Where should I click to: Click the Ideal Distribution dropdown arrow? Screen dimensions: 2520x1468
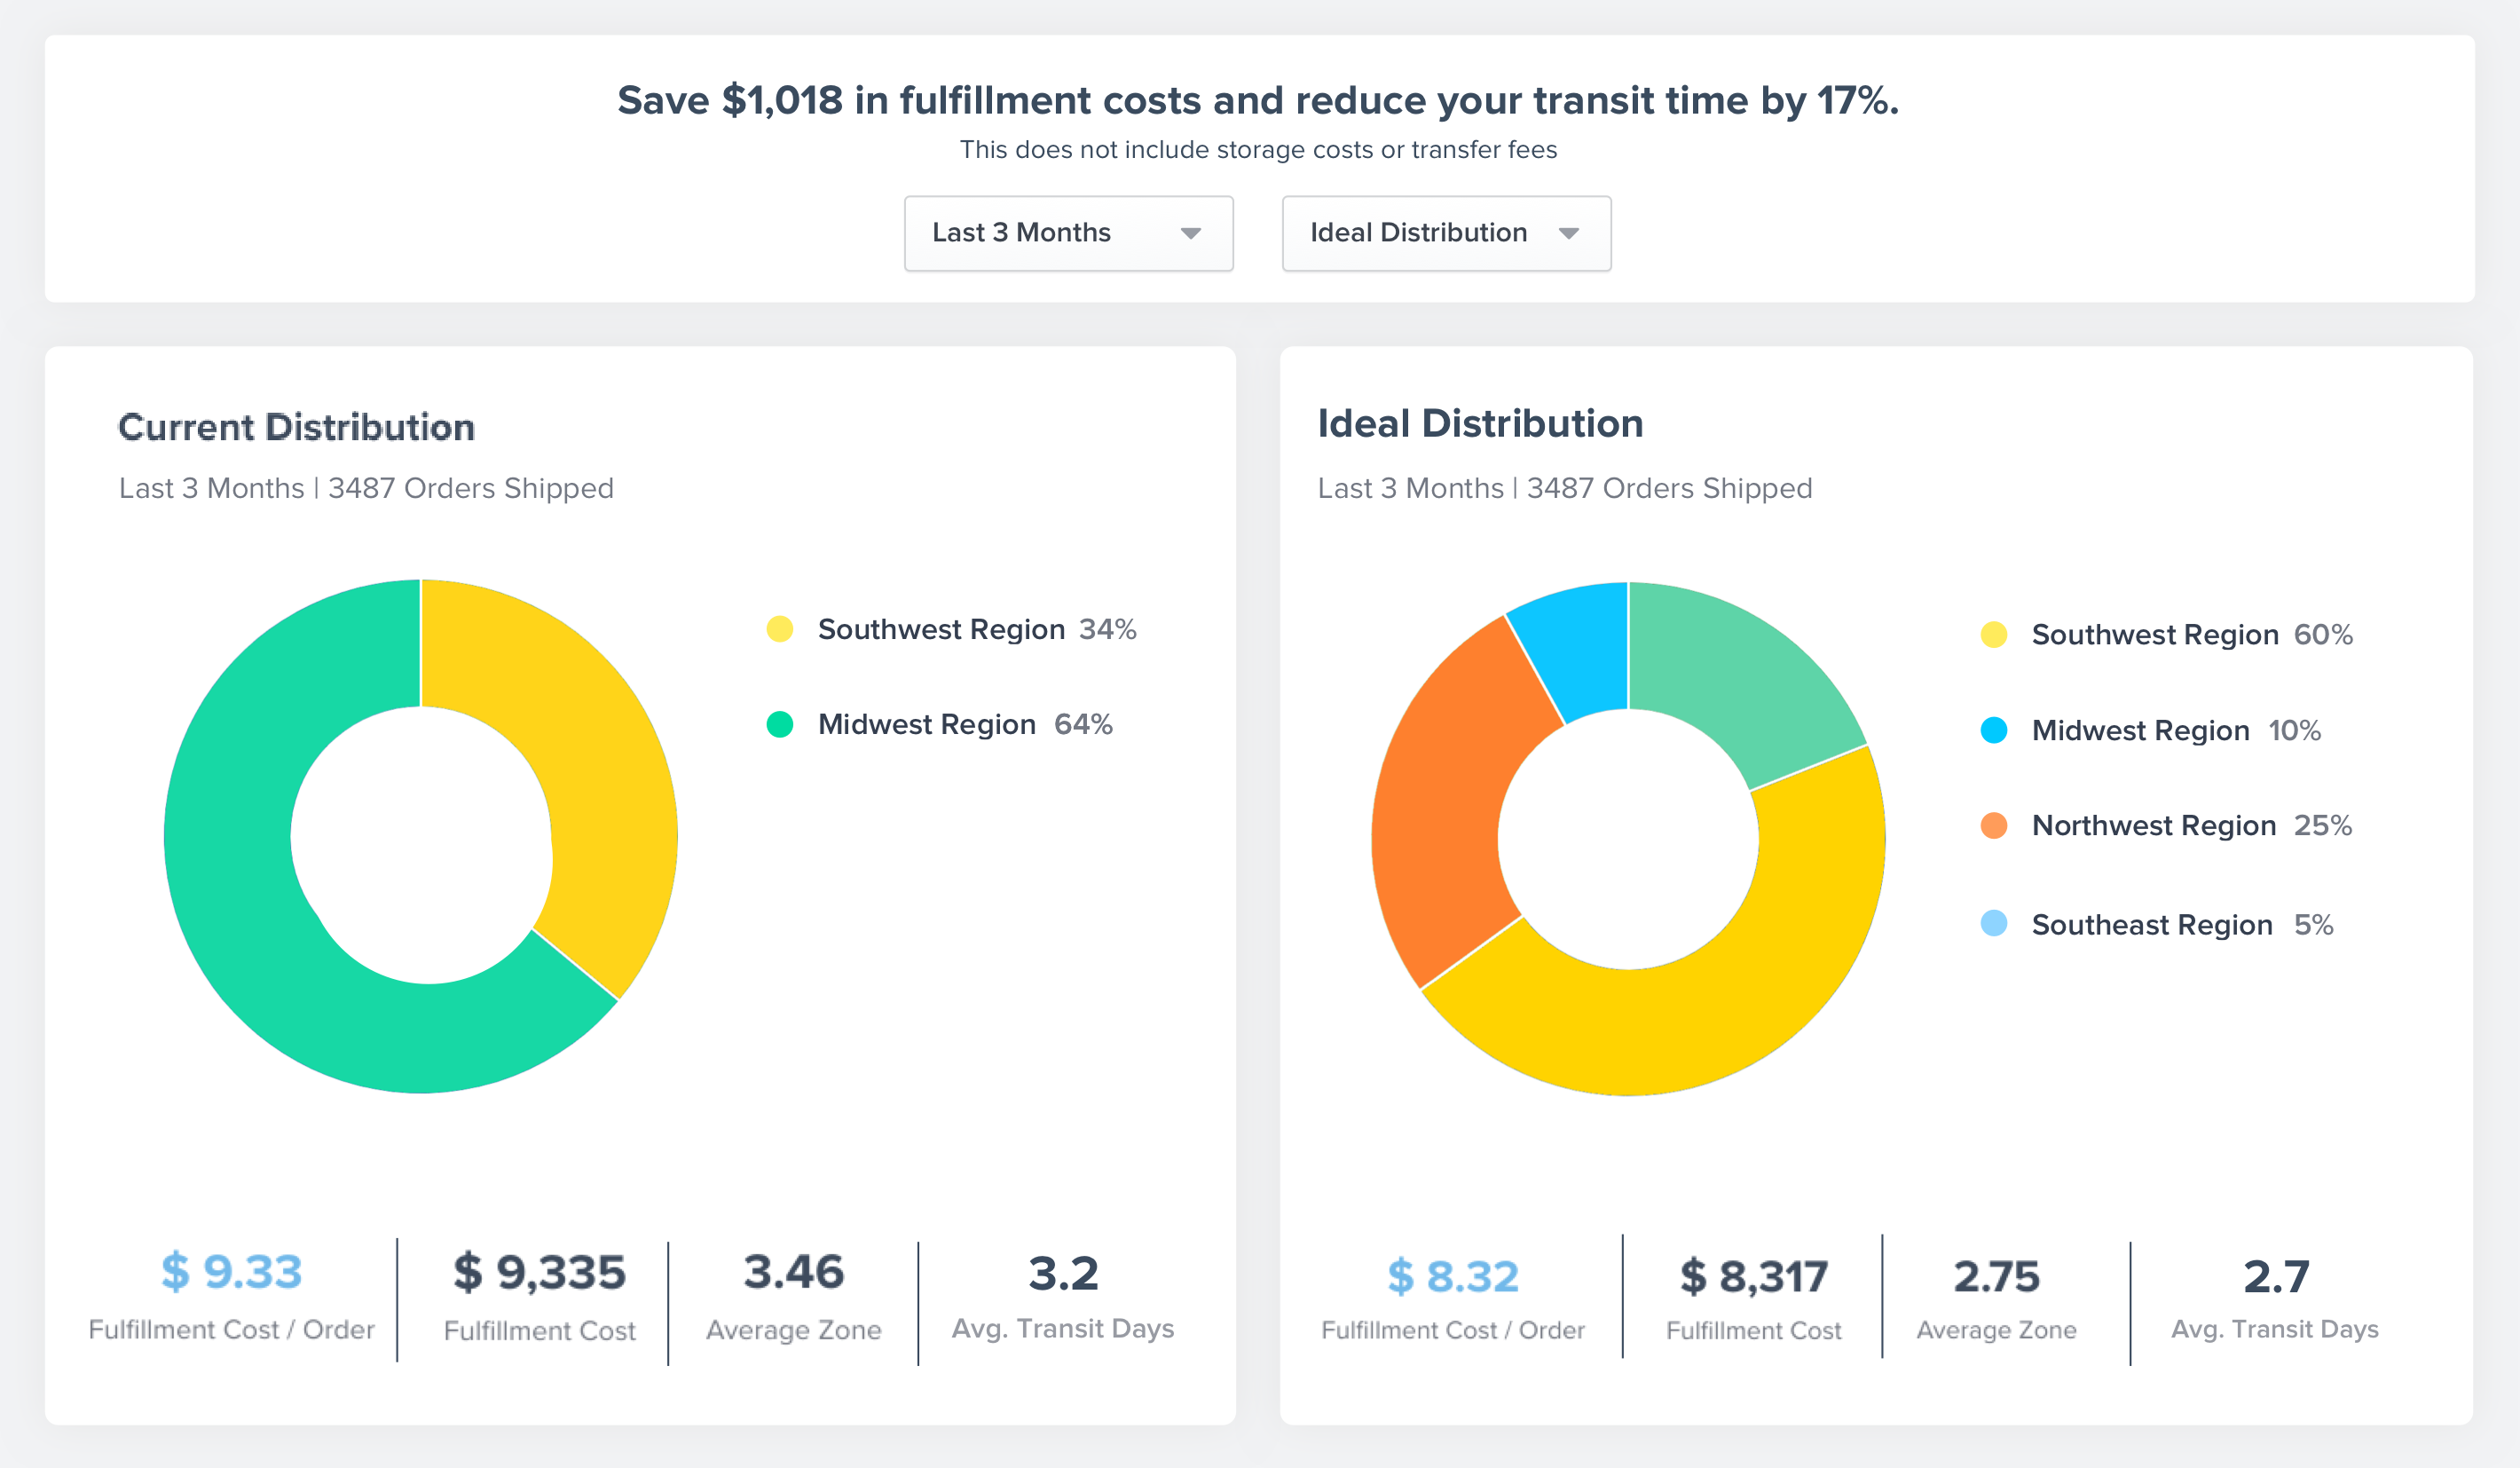coord(1568,234)
